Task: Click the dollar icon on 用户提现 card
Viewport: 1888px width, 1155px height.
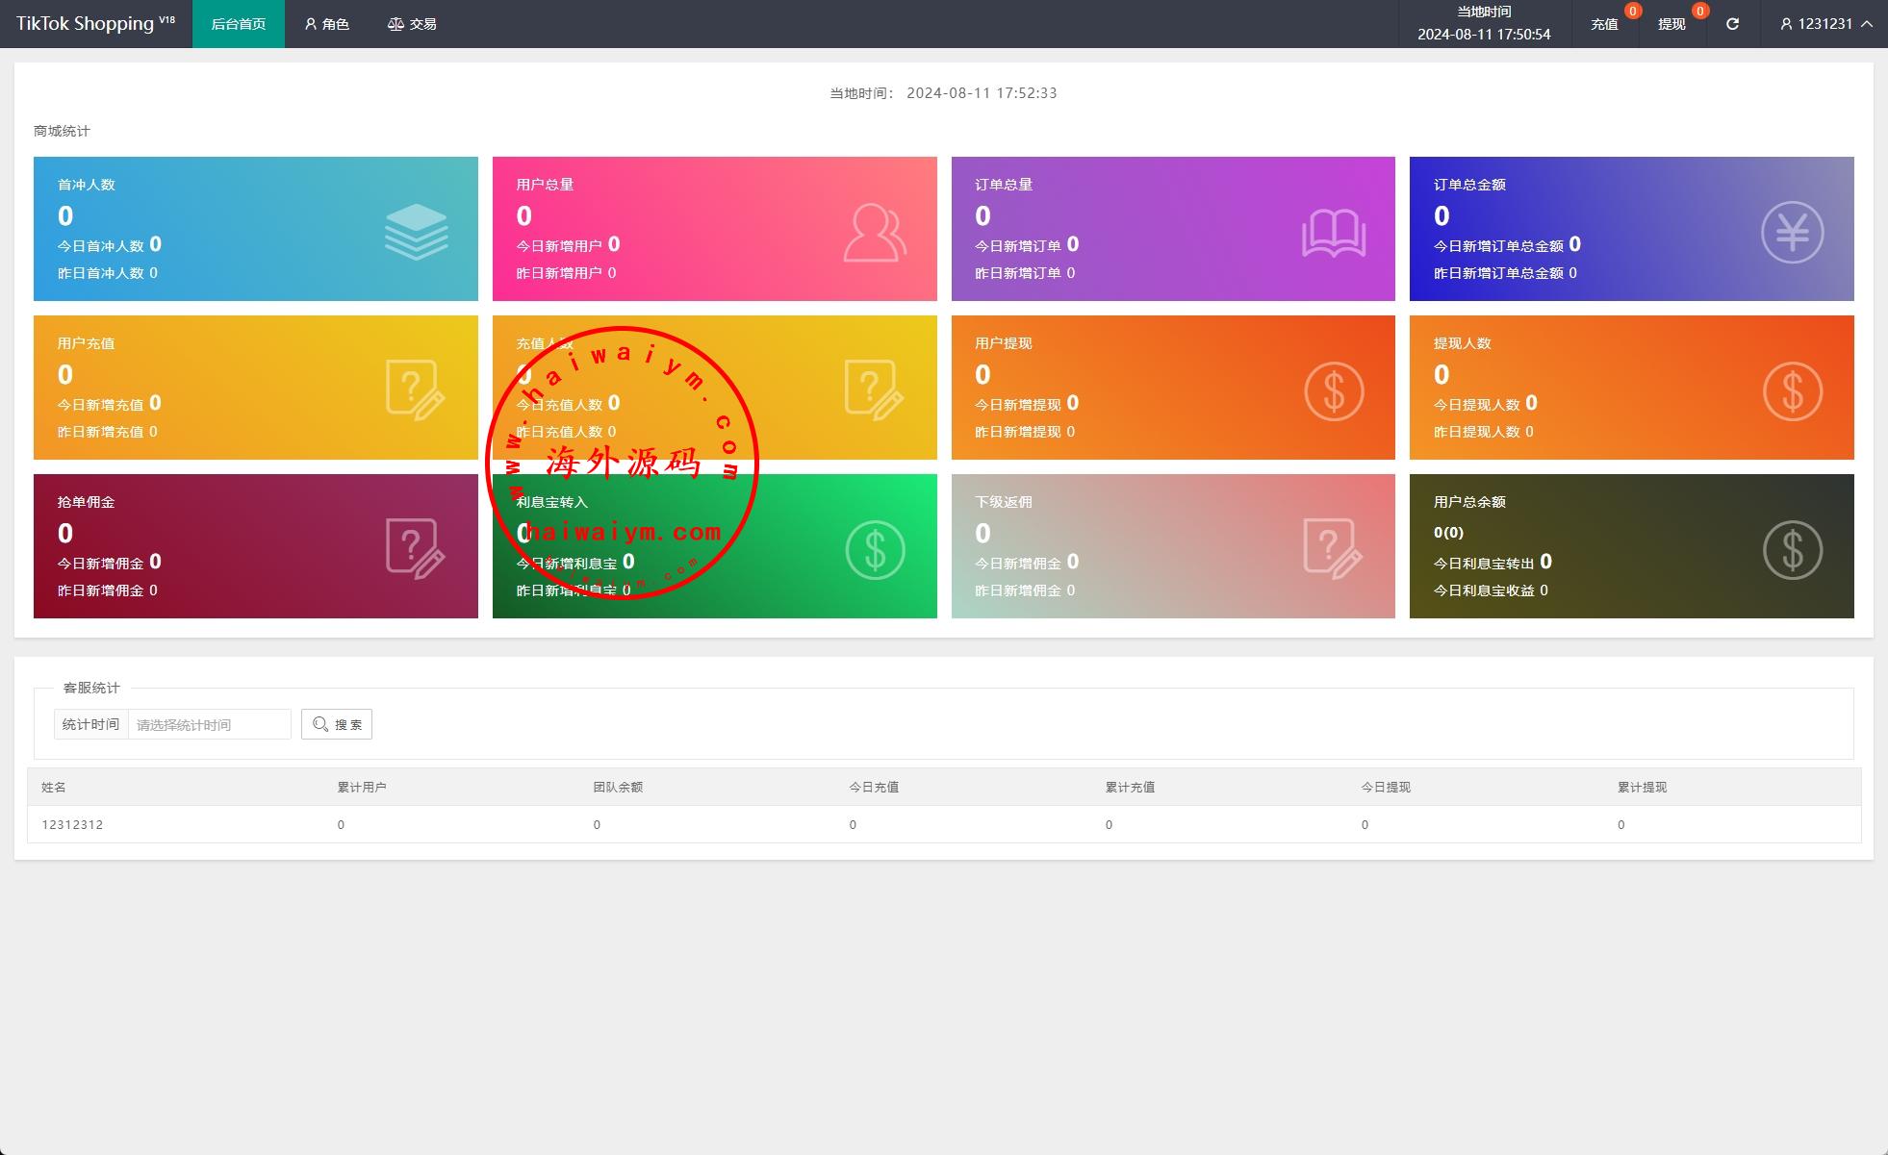Action: pos(1334,390)
